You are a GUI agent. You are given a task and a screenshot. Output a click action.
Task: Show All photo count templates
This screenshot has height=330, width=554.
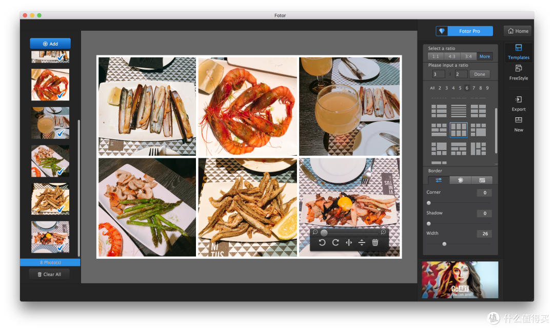point(432,88)
